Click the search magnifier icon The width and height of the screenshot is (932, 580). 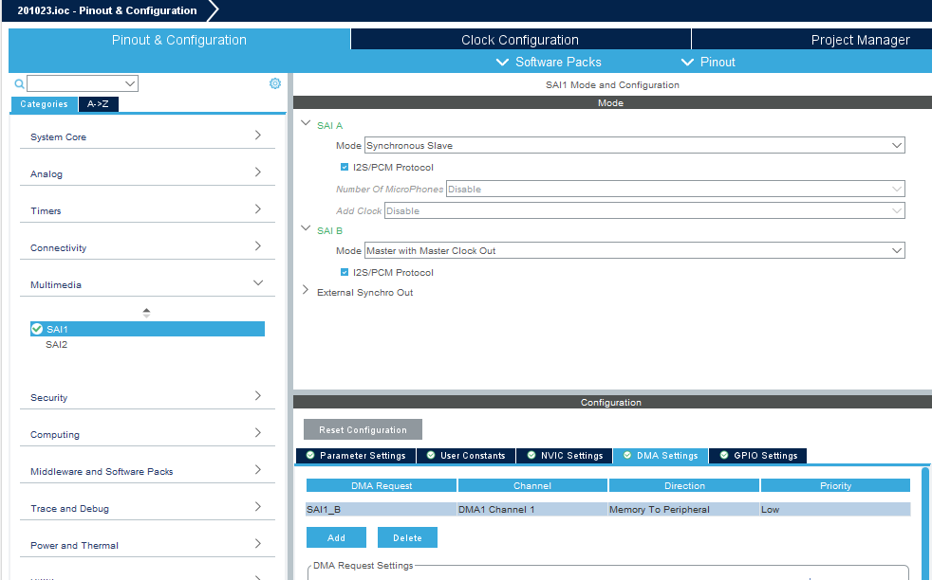(19, 83)
